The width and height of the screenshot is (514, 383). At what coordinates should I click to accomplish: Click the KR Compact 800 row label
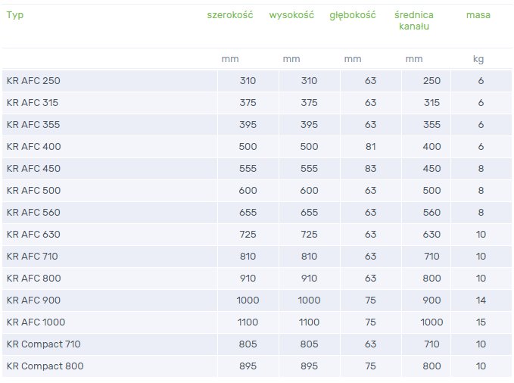[45, 366]
